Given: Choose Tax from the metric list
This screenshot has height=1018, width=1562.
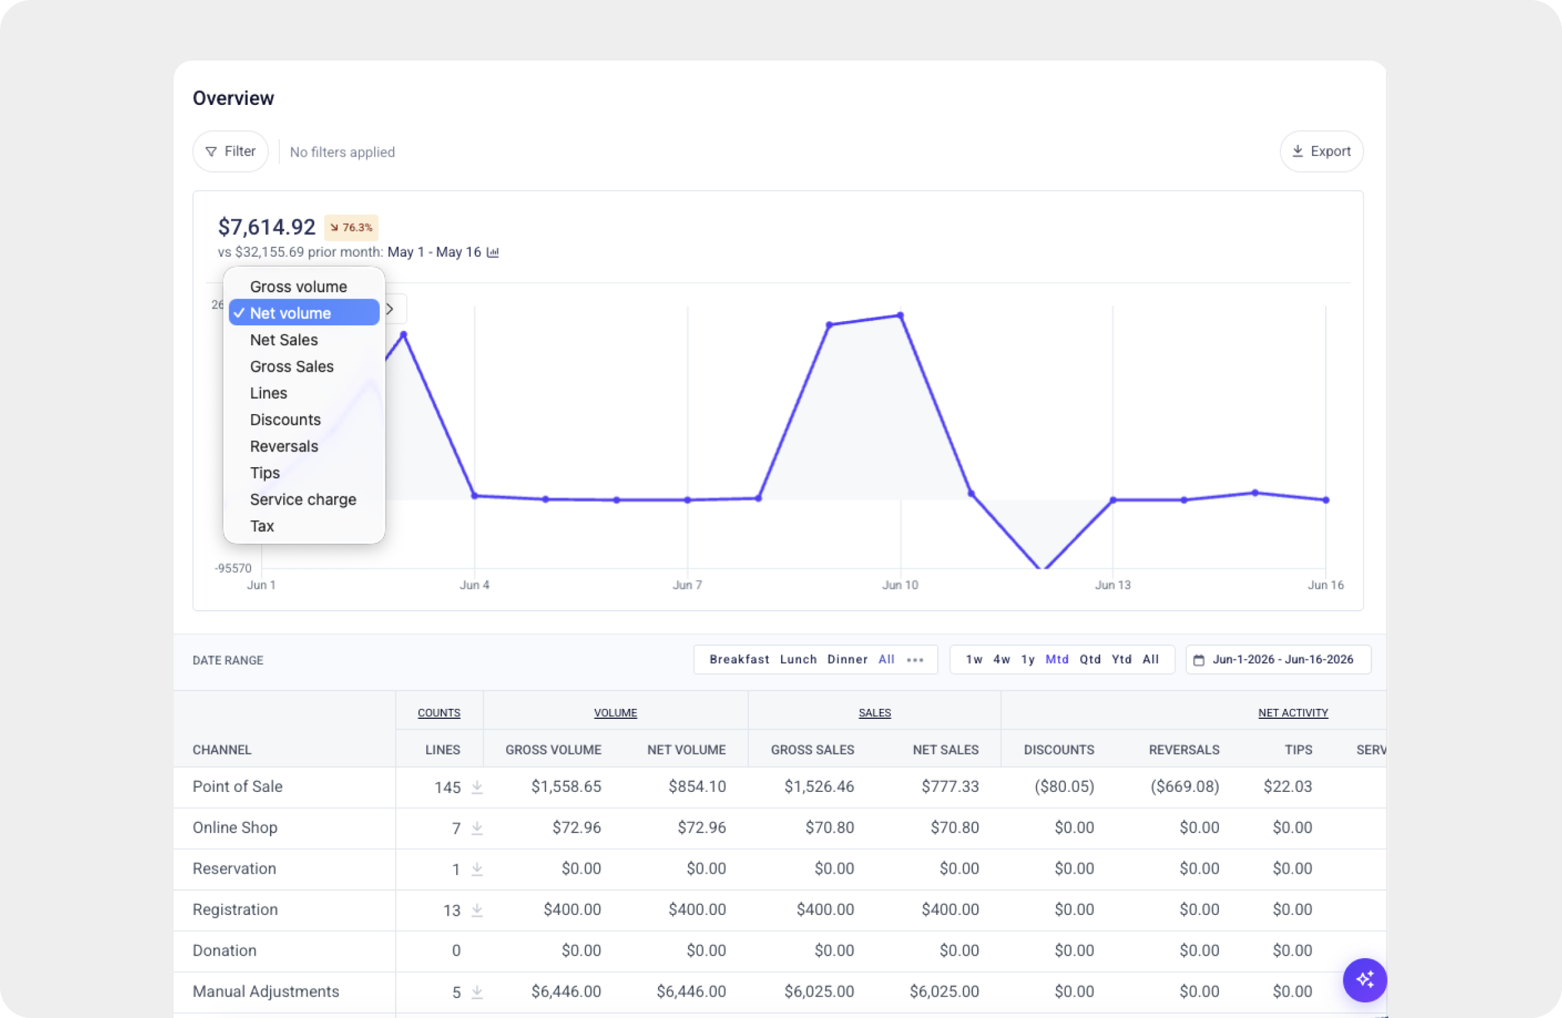Looking at the screenshot, I should click(304, 525).
